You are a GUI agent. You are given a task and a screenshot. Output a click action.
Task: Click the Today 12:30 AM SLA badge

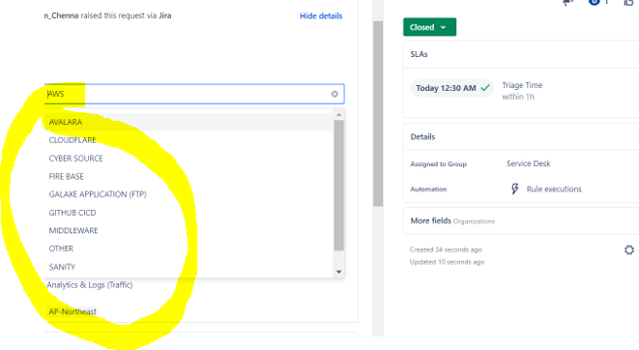pyautogui.click(x=452, y=88)
